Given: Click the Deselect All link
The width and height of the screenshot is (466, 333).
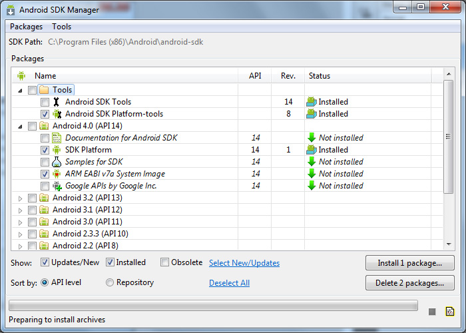Looking at the screenshot, I should [x=229, y=283].
